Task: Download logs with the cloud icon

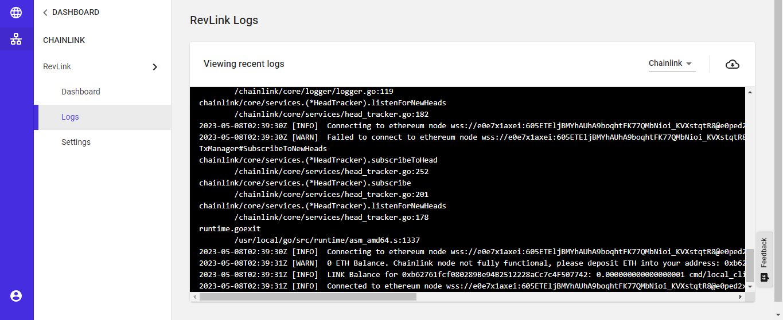Action: [733, 64]
